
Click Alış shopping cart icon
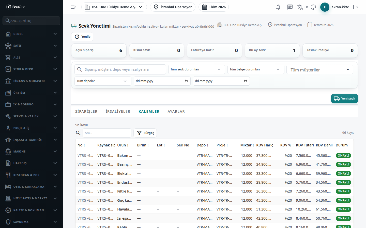coord(8,58)
